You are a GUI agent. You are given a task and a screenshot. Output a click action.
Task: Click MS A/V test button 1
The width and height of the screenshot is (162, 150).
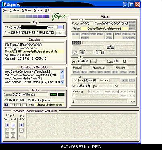point(21,125)
